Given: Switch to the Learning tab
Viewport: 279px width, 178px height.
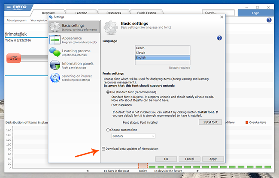Looking at the screenshot, I should coord(79,13).
